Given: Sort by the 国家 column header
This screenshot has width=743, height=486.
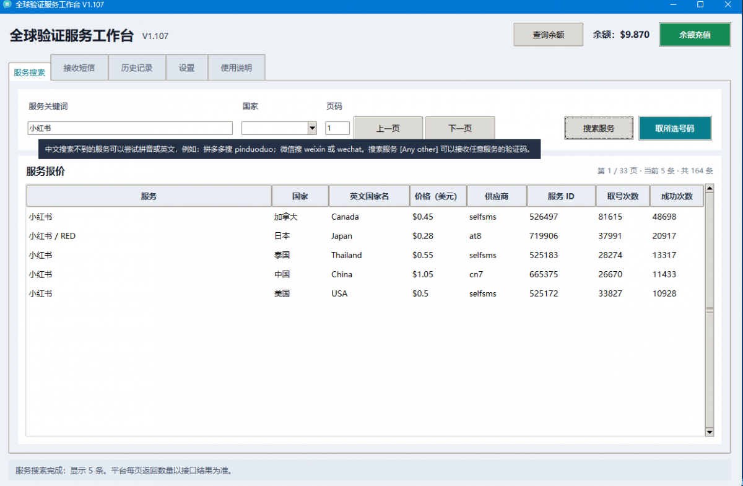Looking at the screenshot, I should (300, 196).
